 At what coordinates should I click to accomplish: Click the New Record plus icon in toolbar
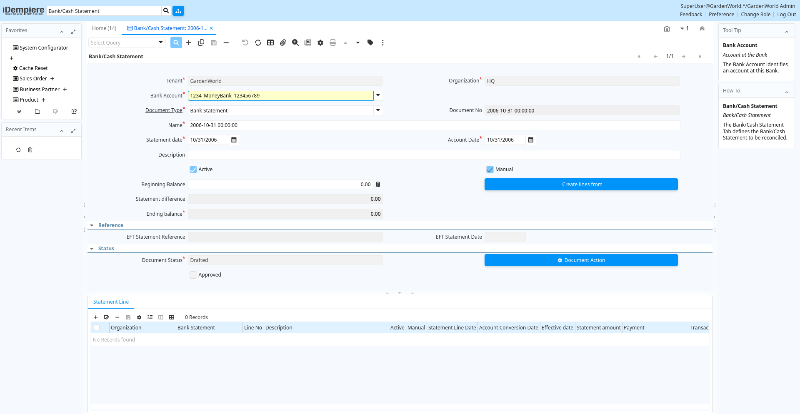point(189,43)
